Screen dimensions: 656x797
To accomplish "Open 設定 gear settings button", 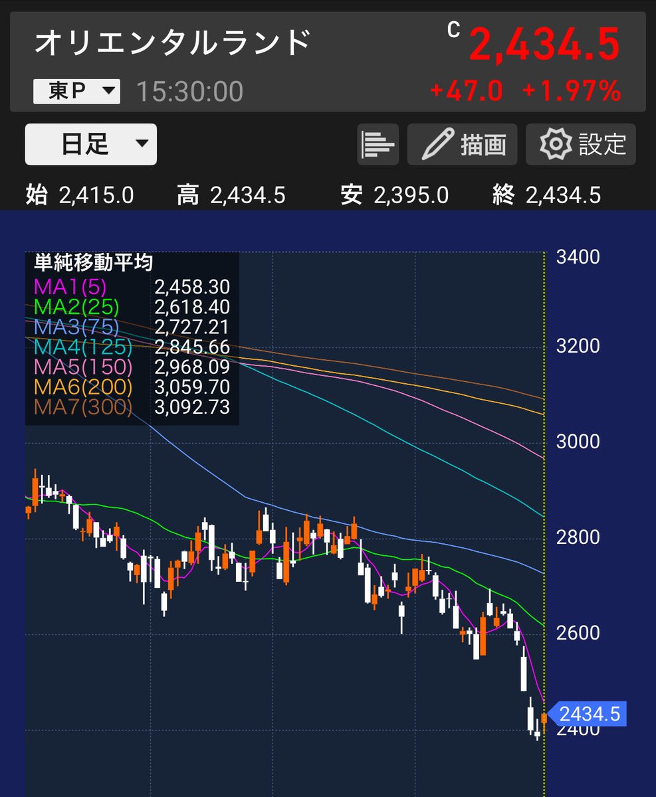I will pyautogui.click(x=581, y=144).
